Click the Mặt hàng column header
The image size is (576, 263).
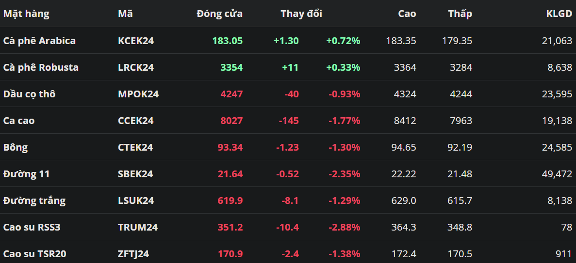click(26, 14)
